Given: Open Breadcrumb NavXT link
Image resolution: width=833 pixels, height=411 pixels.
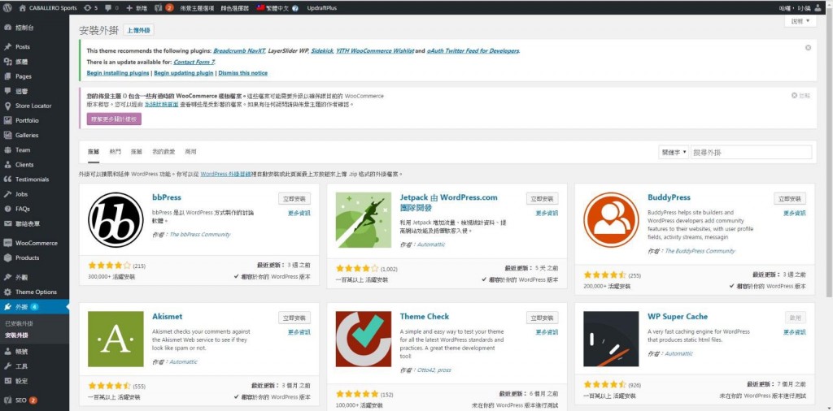Looking at the screenshot, I should (x=239, y=51).
